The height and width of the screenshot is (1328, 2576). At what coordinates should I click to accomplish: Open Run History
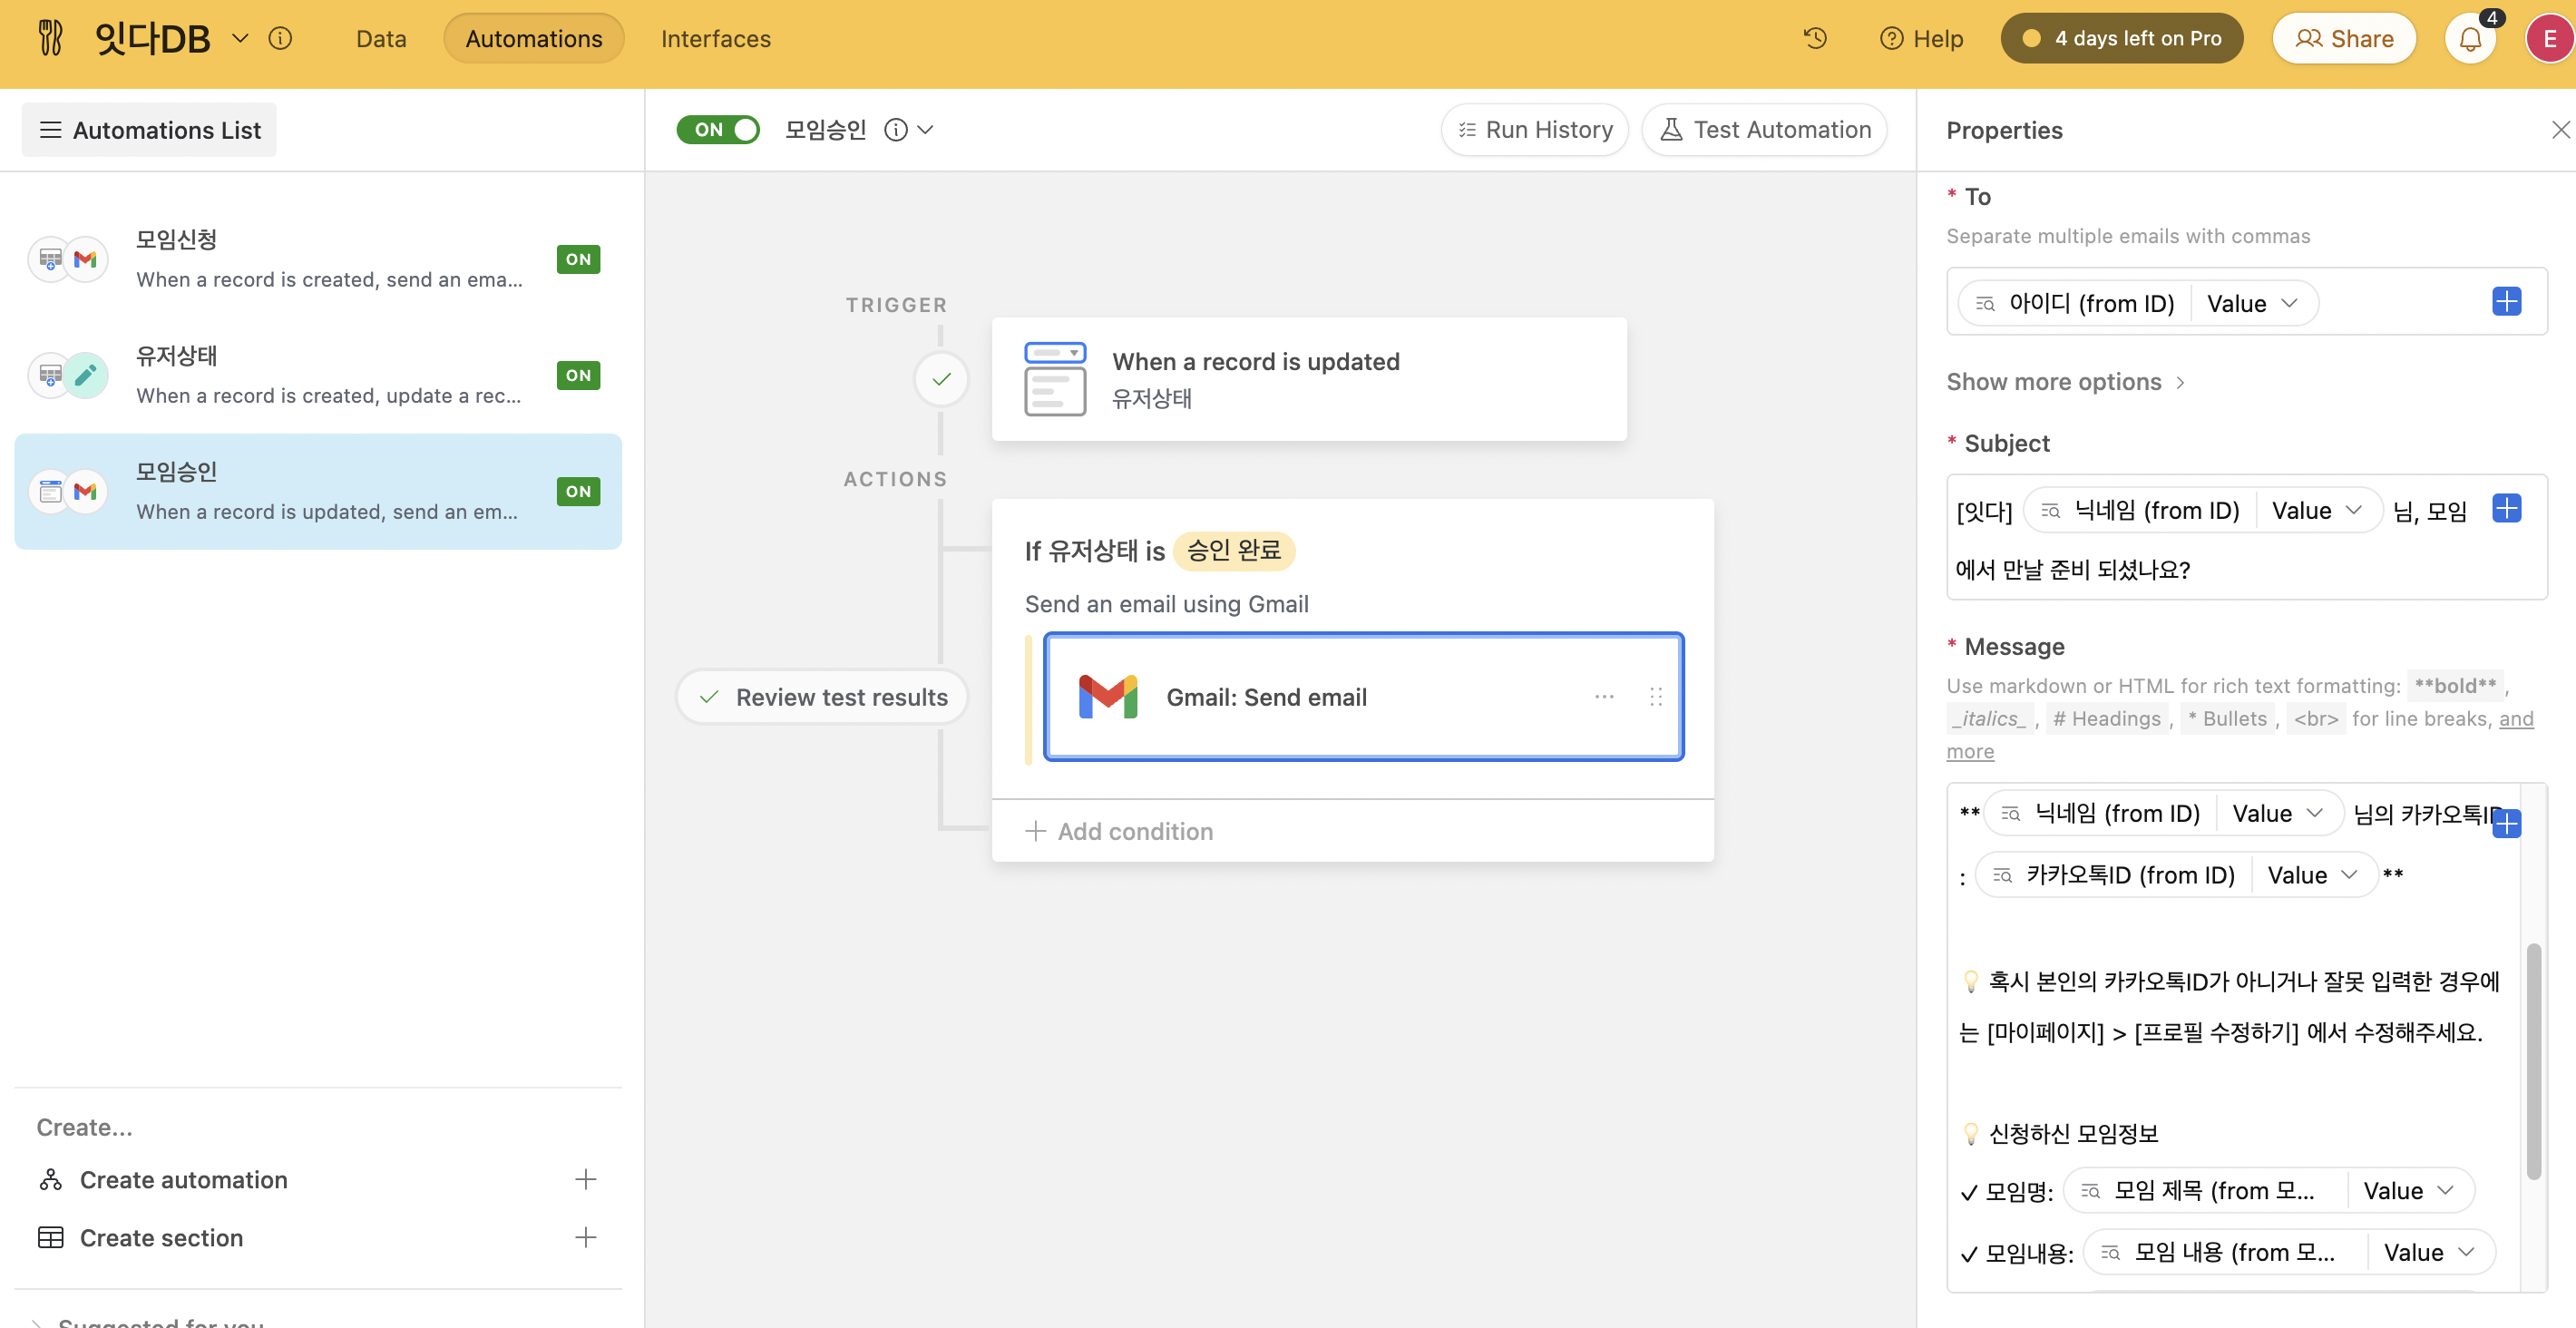[1535, 130]
